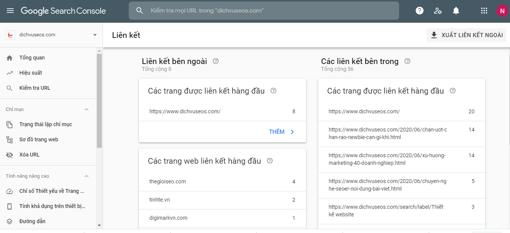Open Chỉ số Thiết yếu về Trang
The height and width of the screenshot is (233, 510).
tap(48, 191)
